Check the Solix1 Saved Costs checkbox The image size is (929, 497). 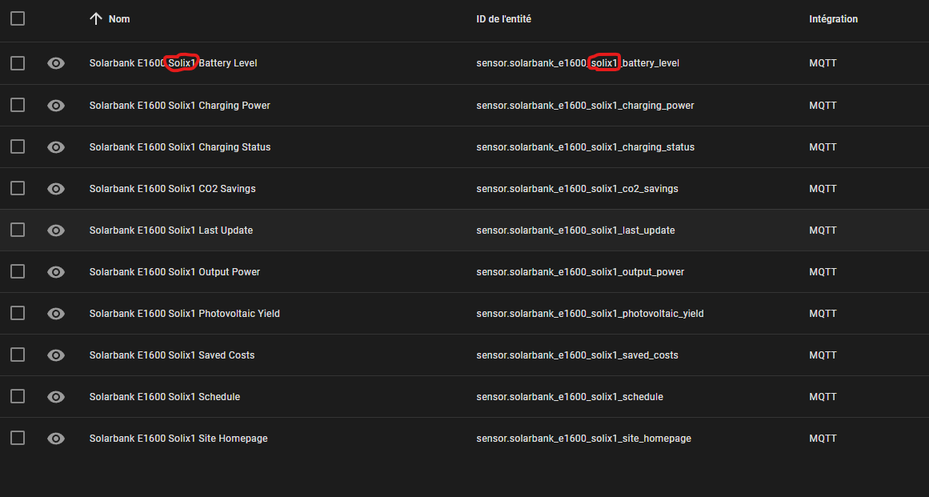[18, 355]
